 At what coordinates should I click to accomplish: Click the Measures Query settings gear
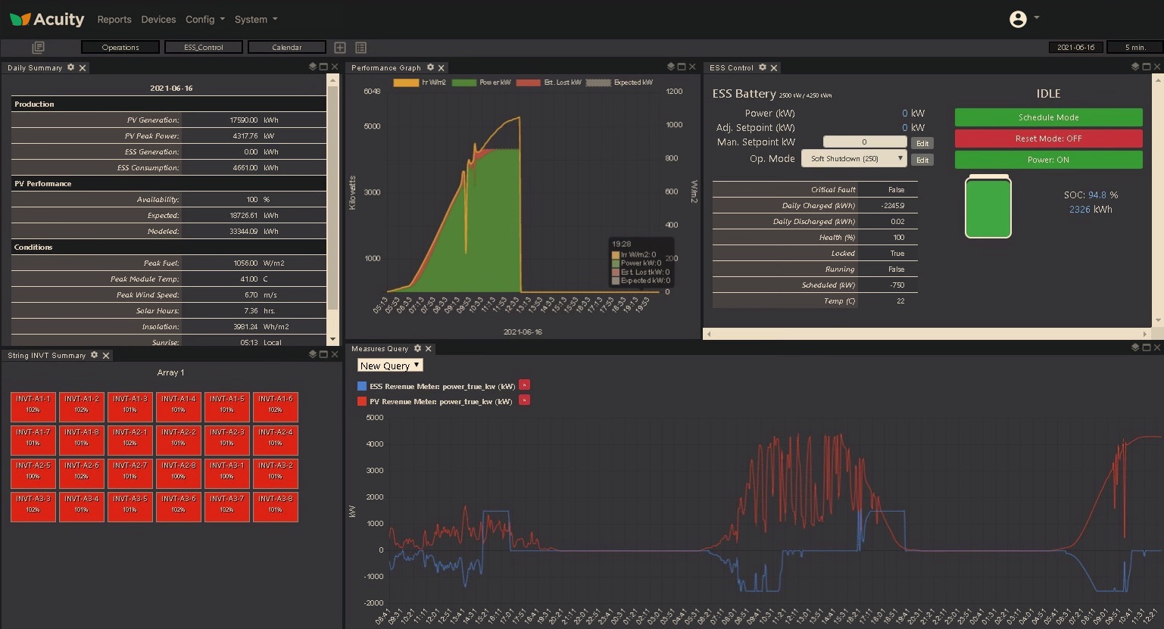coord(417,348)
